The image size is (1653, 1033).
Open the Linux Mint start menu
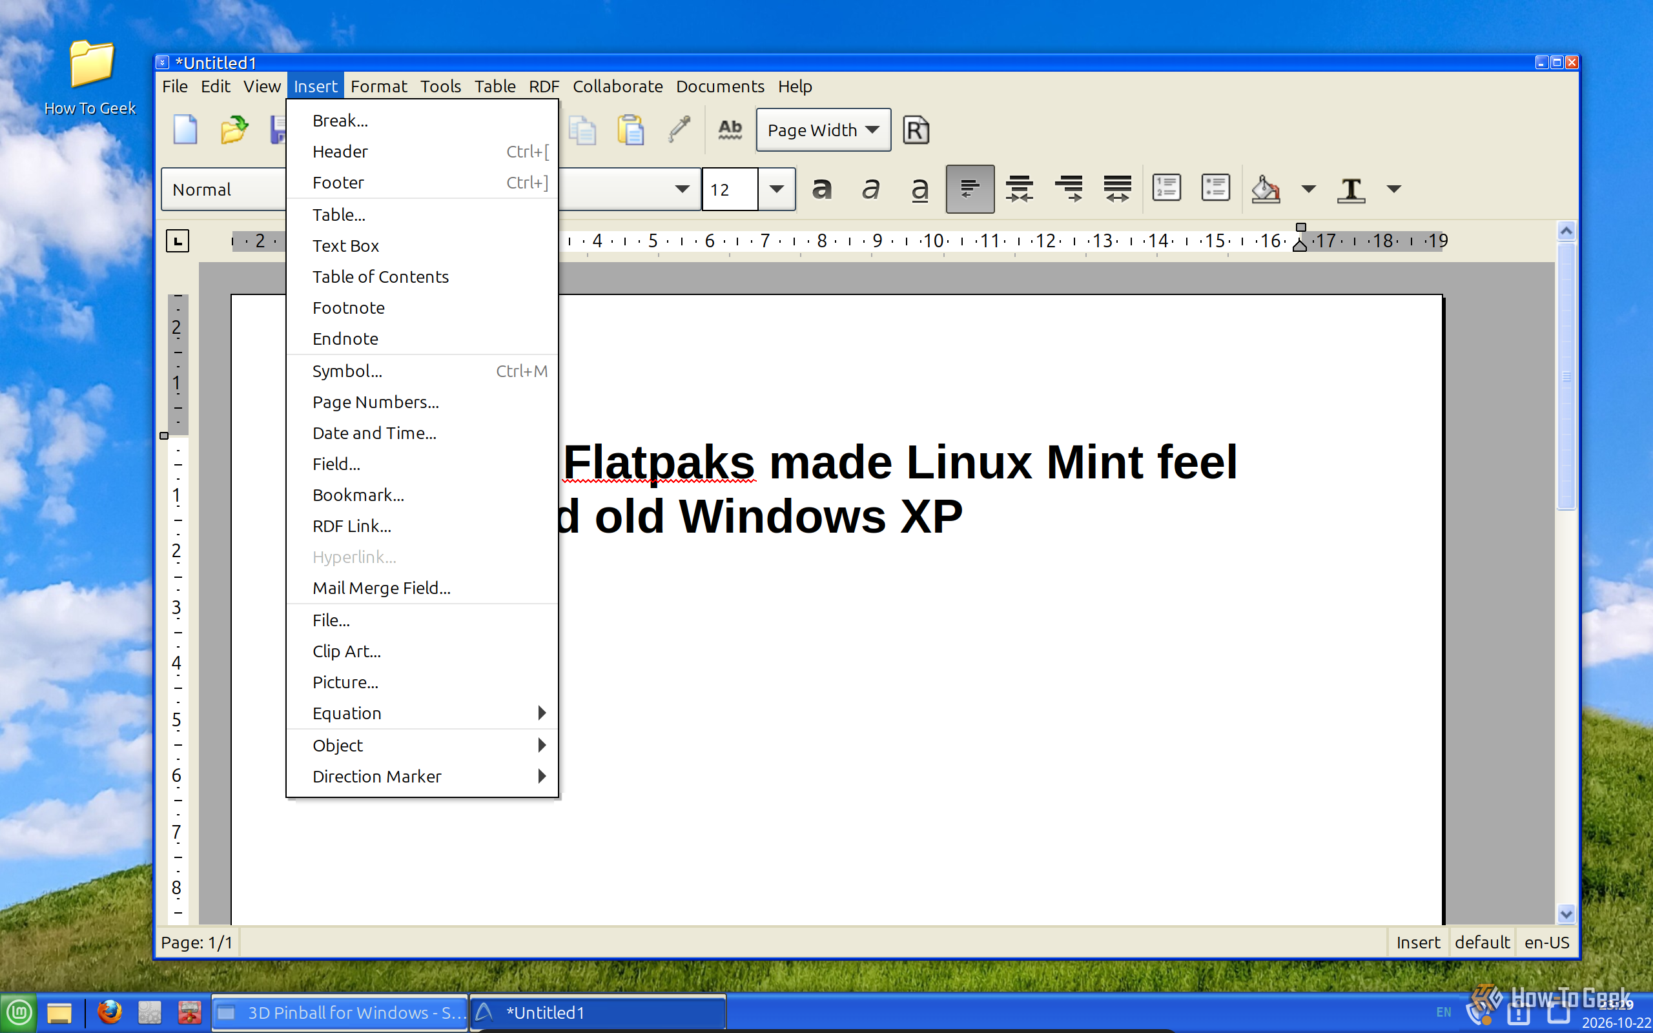[19, 1012]
